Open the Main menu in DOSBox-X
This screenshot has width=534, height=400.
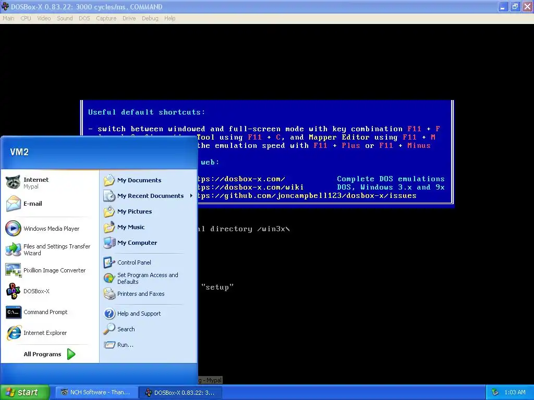pyautogui.click(x=8, y=18)
